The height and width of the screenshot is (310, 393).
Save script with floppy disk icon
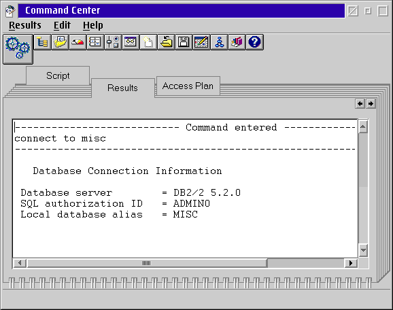(x=184, y=42)
